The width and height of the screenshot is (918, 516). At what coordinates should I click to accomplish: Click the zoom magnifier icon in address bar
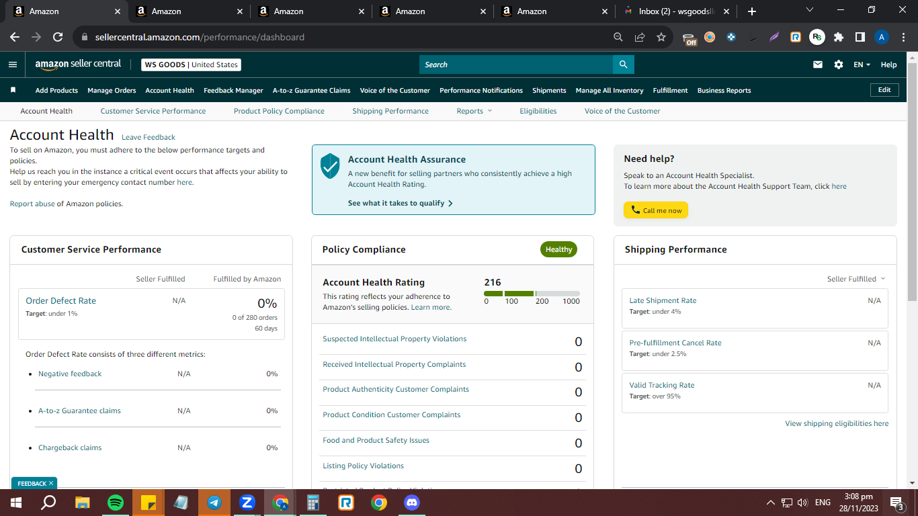[618, 37]
